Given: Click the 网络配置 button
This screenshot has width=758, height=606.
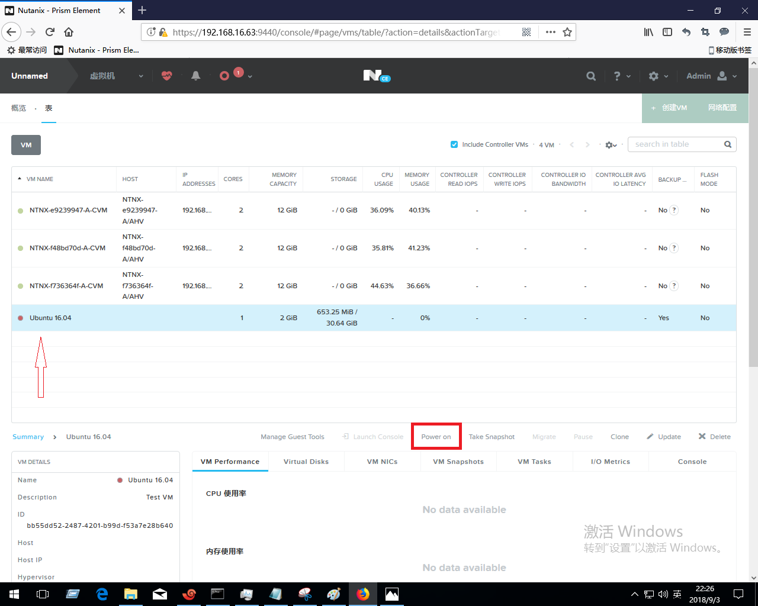Looking at the screenshot, I should tap(722, 108).
